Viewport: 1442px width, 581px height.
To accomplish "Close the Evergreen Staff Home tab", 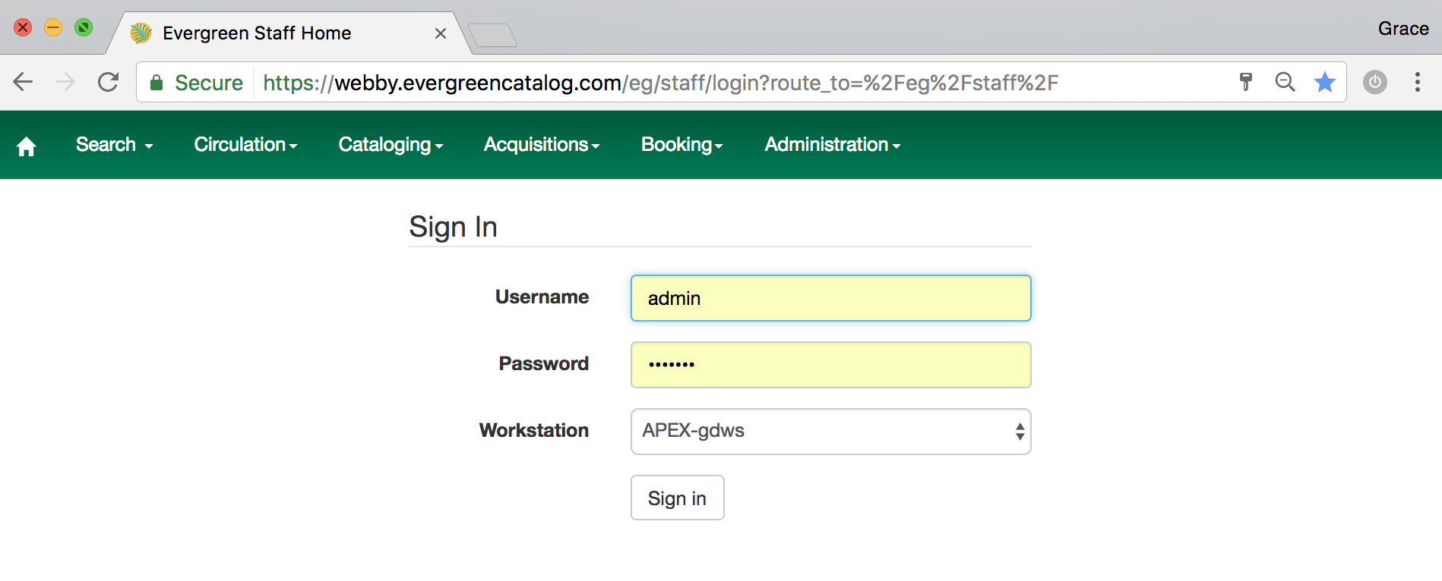I will pos(441,33).
